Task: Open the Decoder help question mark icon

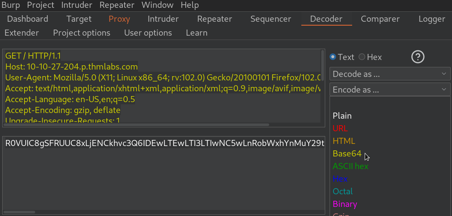Action: coord(418,57)
